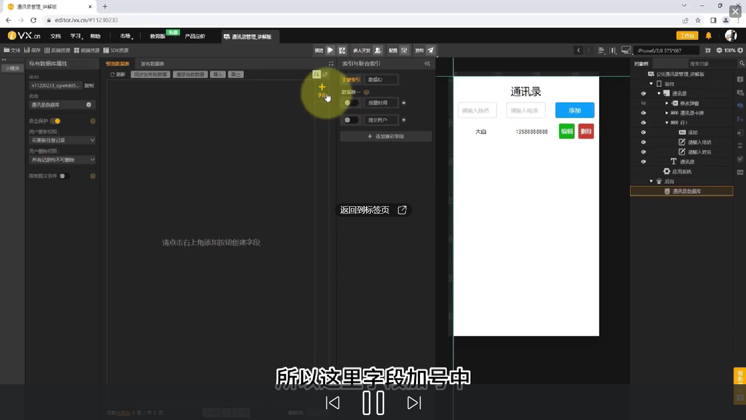Click the preview play icon
746x420 pixels.
point(330,50)
